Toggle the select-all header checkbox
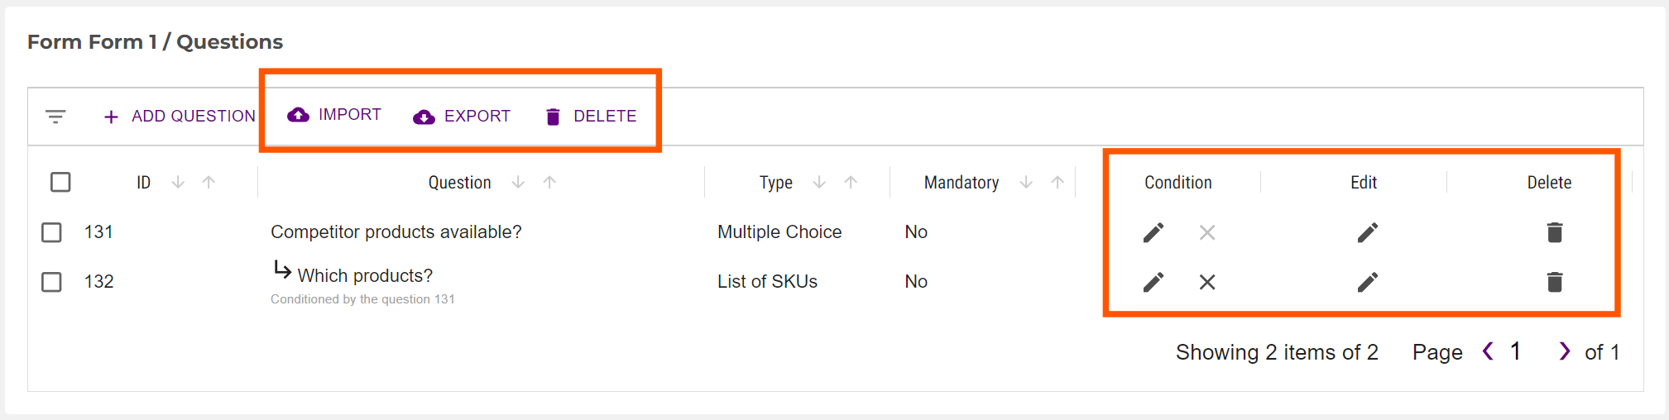This screenshot has width=1669, height=420. point(60,182)
